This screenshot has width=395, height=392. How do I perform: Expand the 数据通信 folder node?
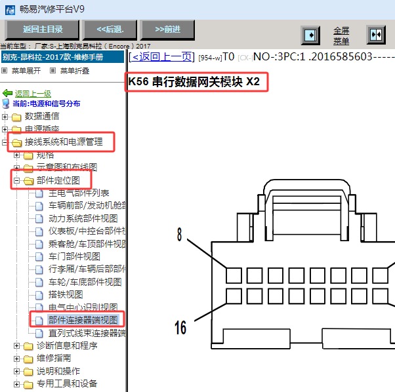5,117
